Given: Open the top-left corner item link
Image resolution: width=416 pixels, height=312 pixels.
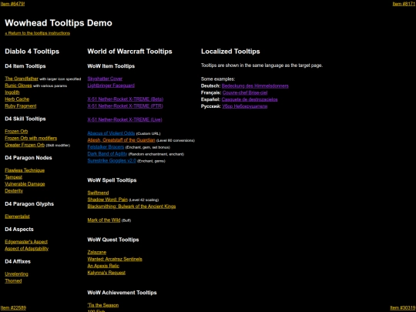Looking at the screenshot, I should 12,4.
